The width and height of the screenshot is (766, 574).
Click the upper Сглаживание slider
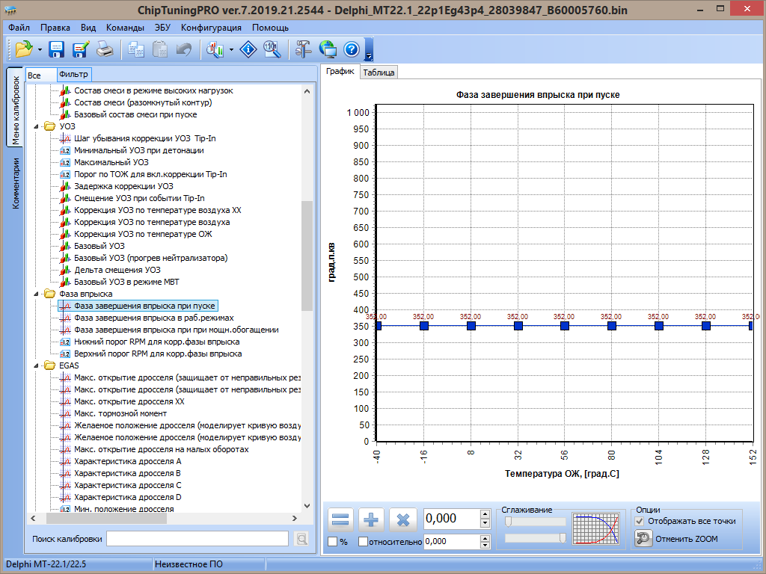tap(536, 522)
